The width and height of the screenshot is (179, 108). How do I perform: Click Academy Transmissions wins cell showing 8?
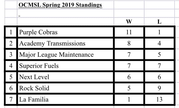(129, 43)
